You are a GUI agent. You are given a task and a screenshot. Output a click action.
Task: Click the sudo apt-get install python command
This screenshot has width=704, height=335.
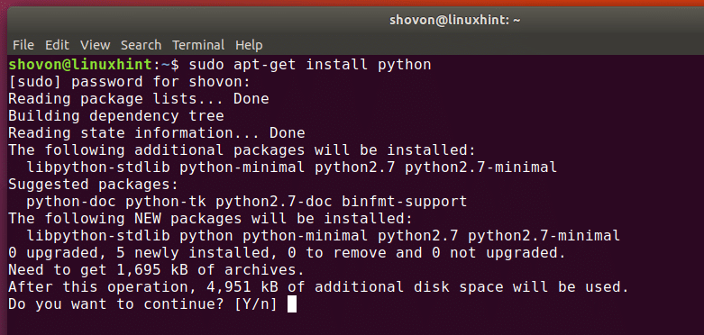pyautogui.click(x=310, y=65)
